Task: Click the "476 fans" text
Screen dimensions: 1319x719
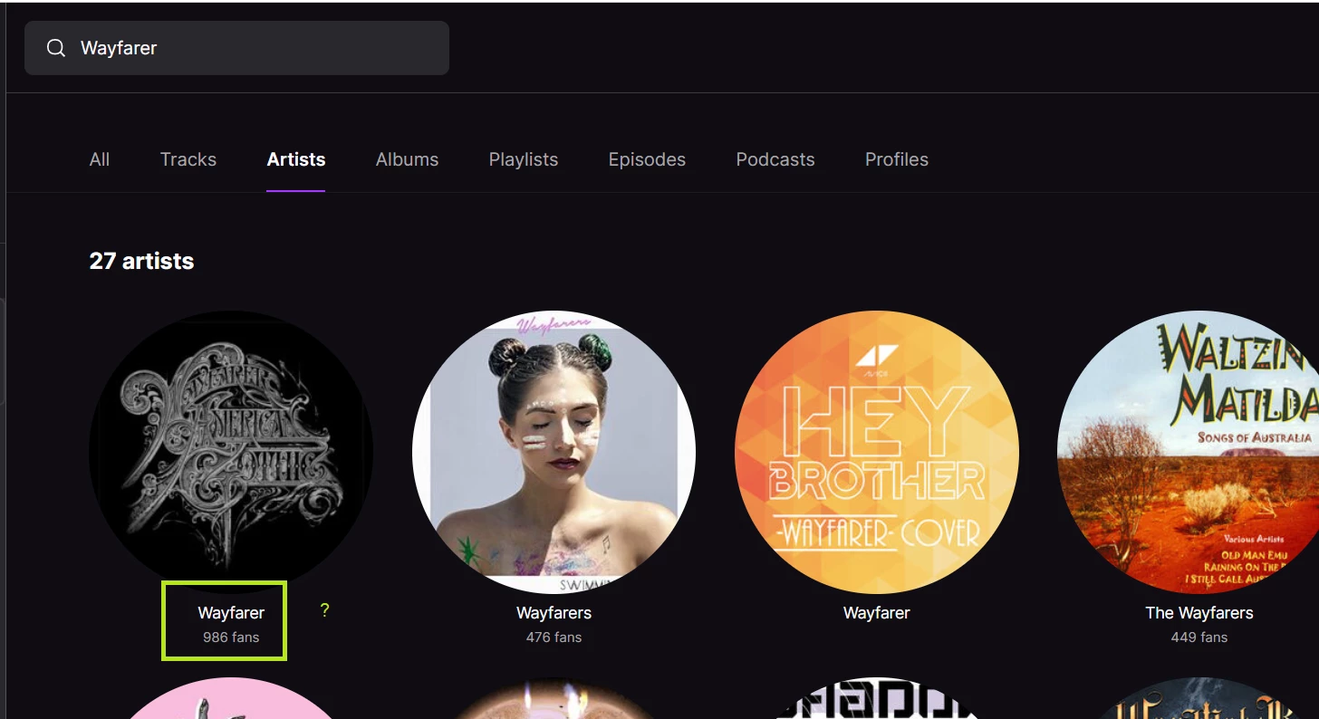Action: [554, 638]
